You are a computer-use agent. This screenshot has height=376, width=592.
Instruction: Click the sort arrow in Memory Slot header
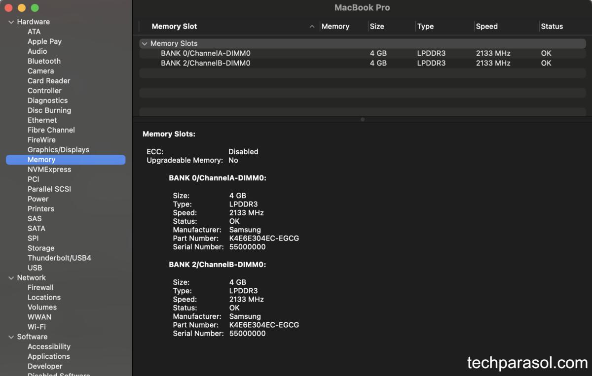click(312, 27)
